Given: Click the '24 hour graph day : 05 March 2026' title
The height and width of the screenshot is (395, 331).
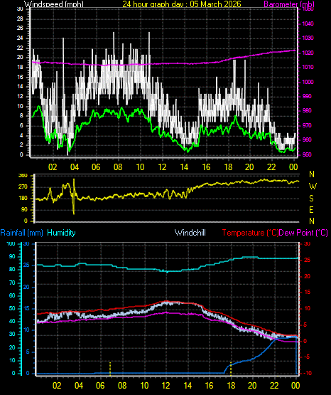Looking at the screenshot, I should (182, 4).
